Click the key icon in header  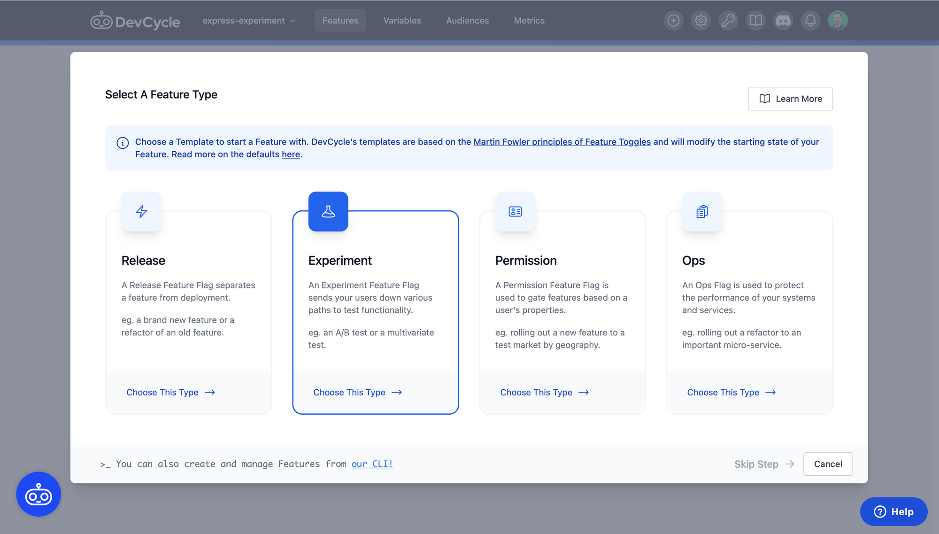[728, 21]
